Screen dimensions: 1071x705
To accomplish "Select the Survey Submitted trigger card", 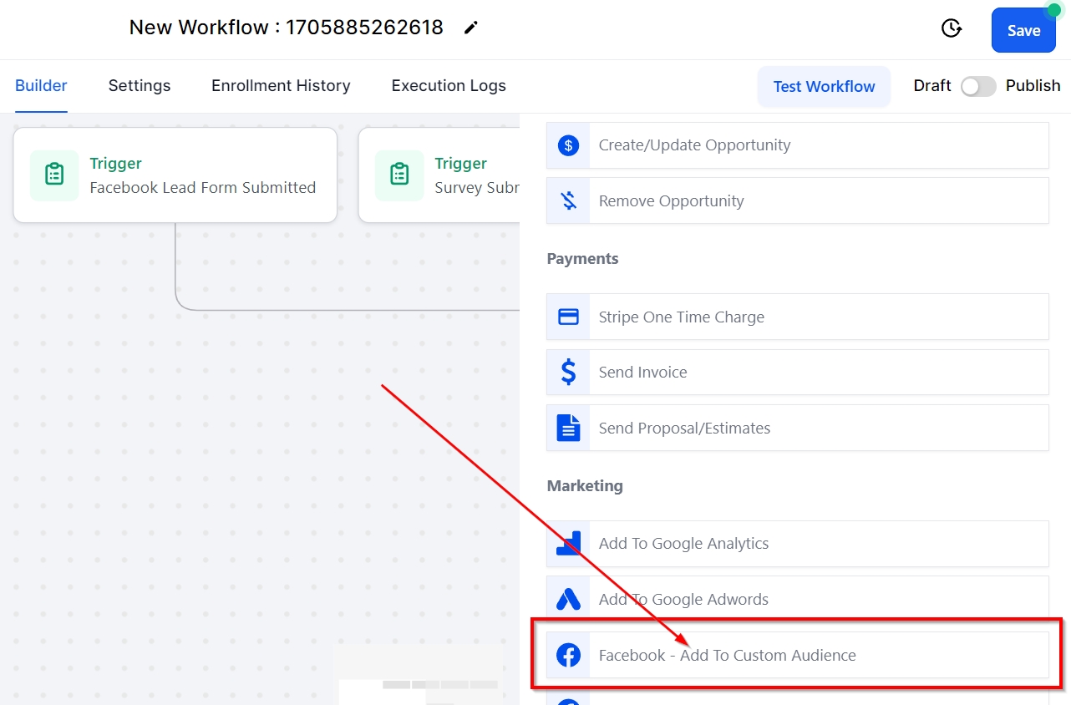I will pyautogui.click(x=439, y=175).
